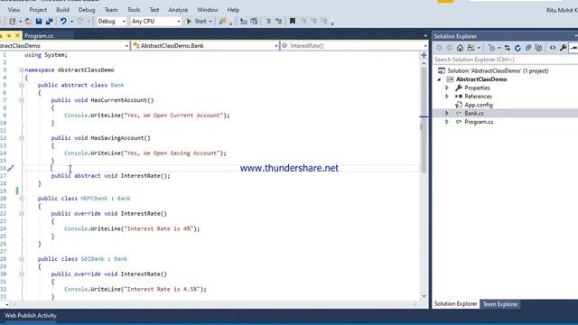Click the Redo toolbar icon
The width and height of the screenshot is (578, 325).
(x=80, y=22)
